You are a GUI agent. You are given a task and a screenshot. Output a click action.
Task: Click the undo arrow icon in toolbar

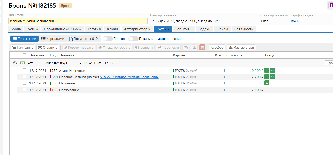pyautogui.click(x=186, y=47)
